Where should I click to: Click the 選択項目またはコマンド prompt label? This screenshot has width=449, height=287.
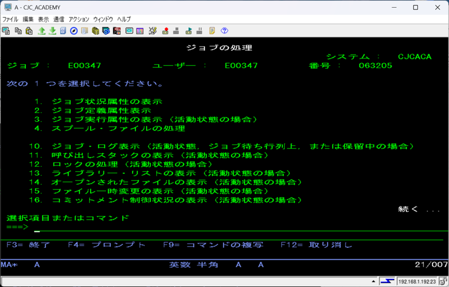coord(68,218)
